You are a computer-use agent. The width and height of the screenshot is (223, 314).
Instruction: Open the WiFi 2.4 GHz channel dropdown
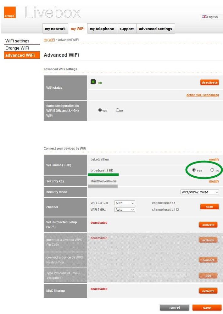click(125, 203)
